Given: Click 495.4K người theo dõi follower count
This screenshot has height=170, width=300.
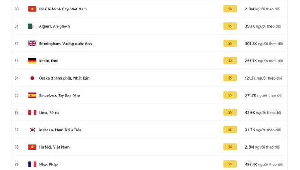Looking at the screenshot, I should click(264, 164).
